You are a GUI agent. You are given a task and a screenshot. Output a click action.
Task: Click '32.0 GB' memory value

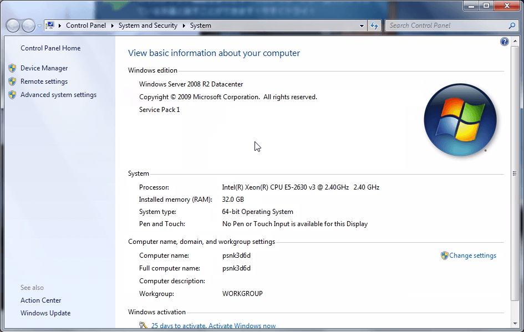click(x=233, y=200)
